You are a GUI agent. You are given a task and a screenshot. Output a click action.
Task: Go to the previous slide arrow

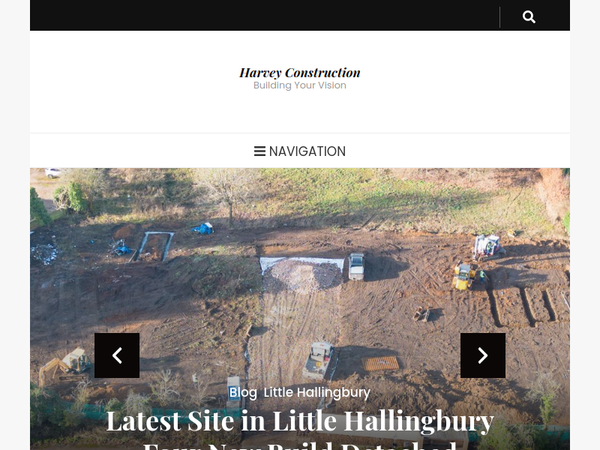coord(117,355)
